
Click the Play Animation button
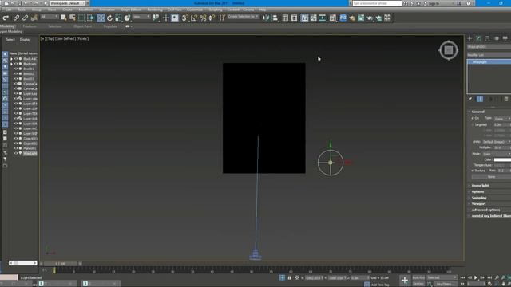click(476, 277)
